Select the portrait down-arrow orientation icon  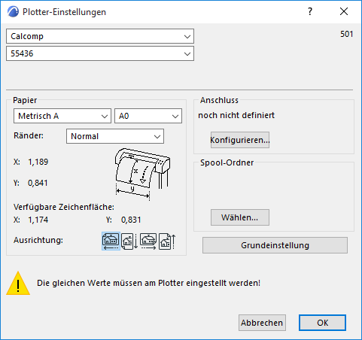[x=129, y=241]
